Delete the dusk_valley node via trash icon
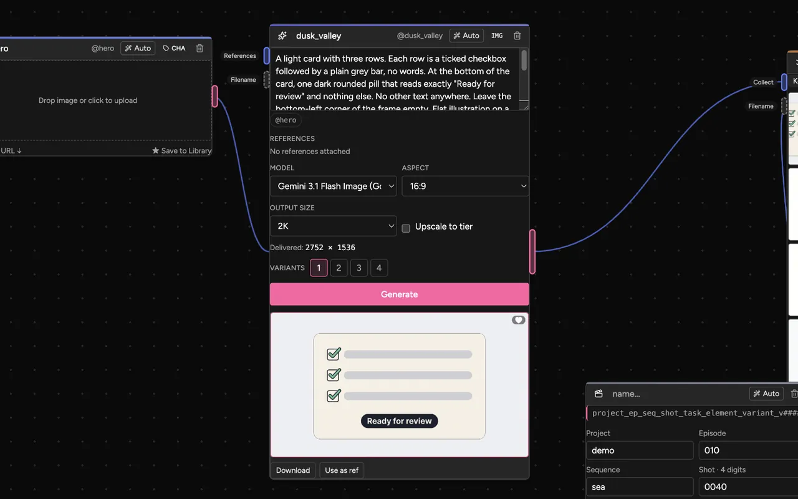 517,36
